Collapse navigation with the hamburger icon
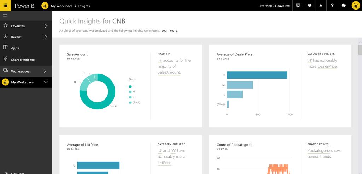The height and width of the screenshot is (174, 362). coord(5,16)
